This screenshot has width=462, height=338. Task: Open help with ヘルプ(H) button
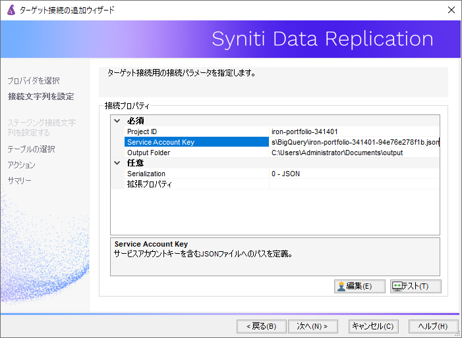(x=433, y=326)
